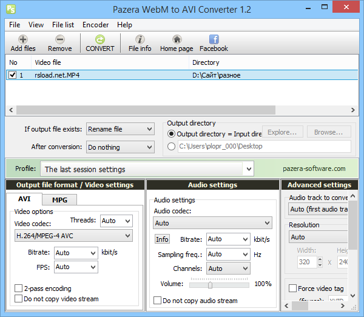Start conversion with the CONVERT icon
The image size is (364, 317).
tap(100, 39)
